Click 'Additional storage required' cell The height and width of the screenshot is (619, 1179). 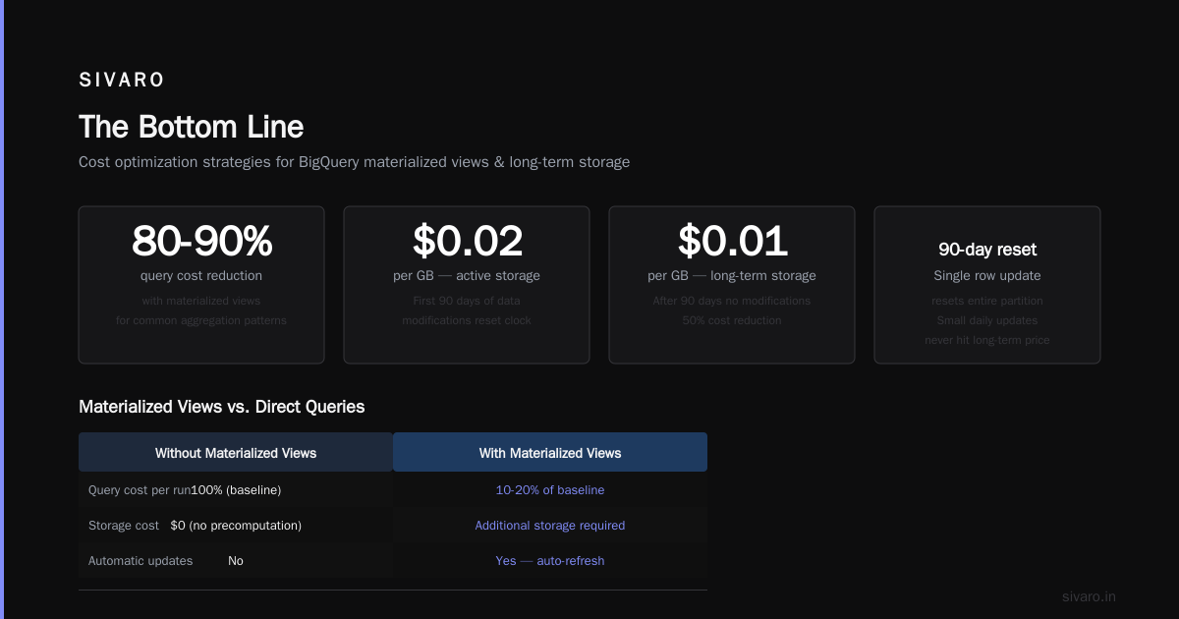tap(550, 526)
